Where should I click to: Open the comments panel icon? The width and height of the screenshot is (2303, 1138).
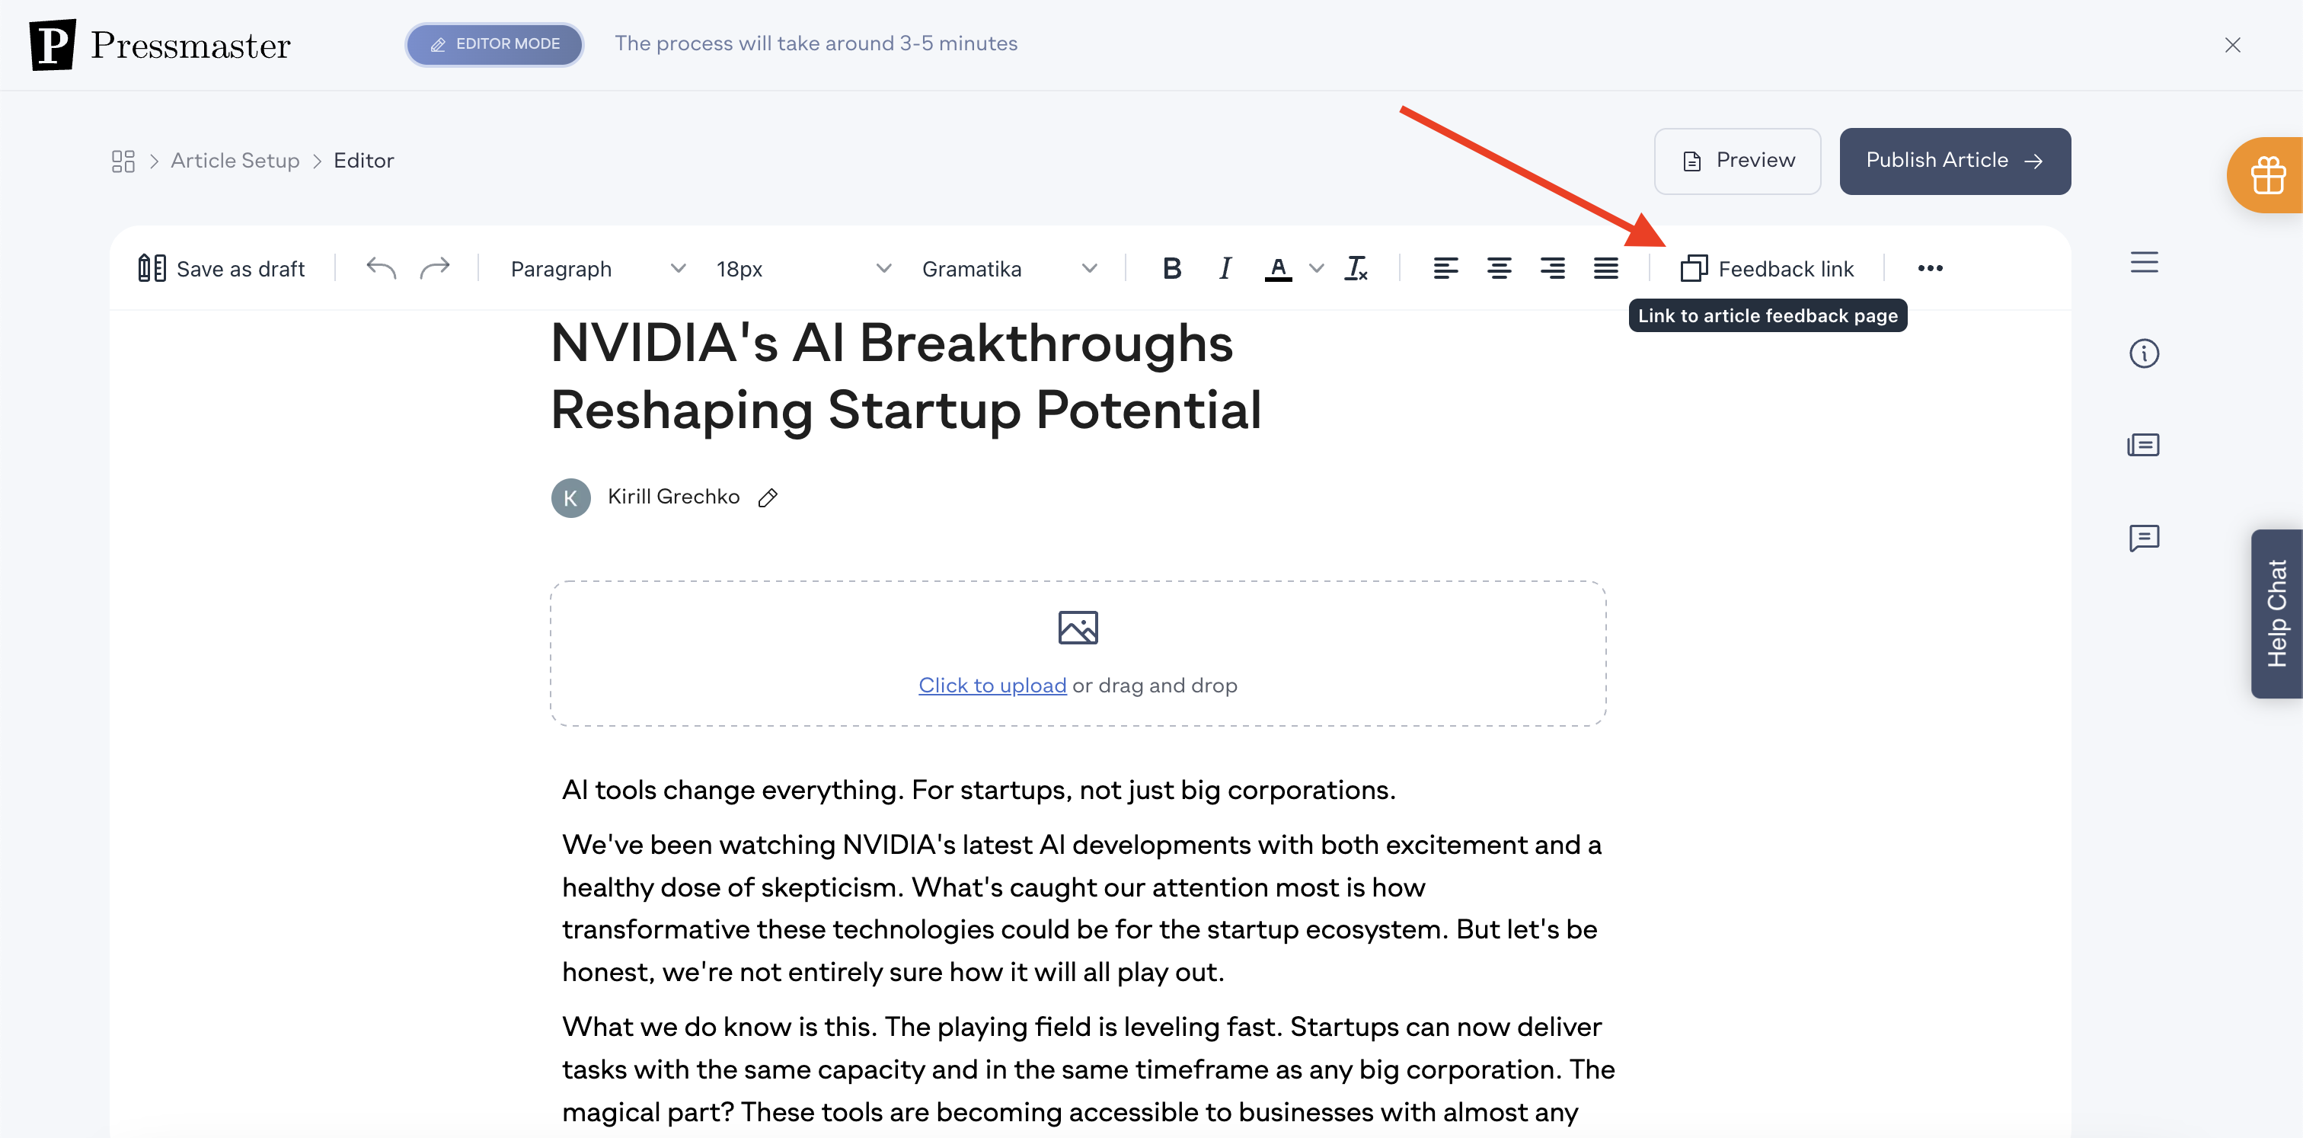[x=2144, y=537]
